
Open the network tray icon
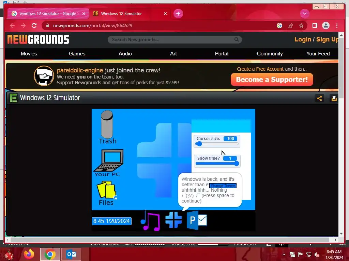pyautogui.click(x=309, y=255)
